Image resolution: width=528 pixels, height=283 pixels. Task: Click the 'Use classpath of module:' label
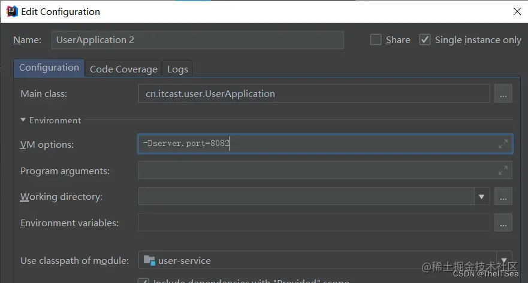(74, 260)
